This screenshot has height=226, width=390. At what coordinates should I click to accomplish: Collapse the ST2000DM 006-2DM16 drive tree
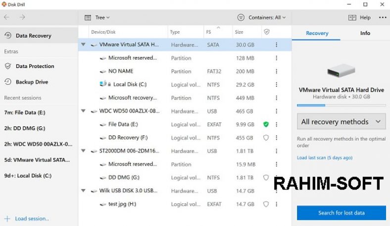pos(83,151)
